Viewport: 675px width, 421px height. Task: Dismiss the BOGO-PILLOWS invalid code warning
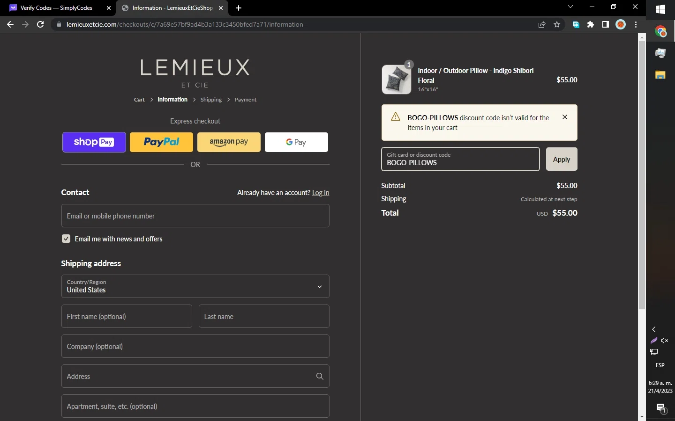tap(565, 117)
